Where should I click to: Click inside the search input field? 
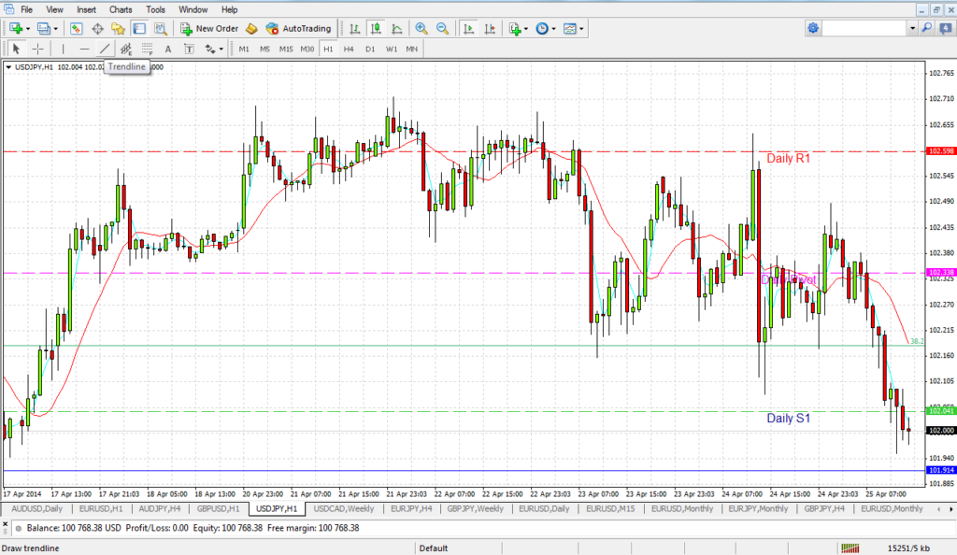864,28
